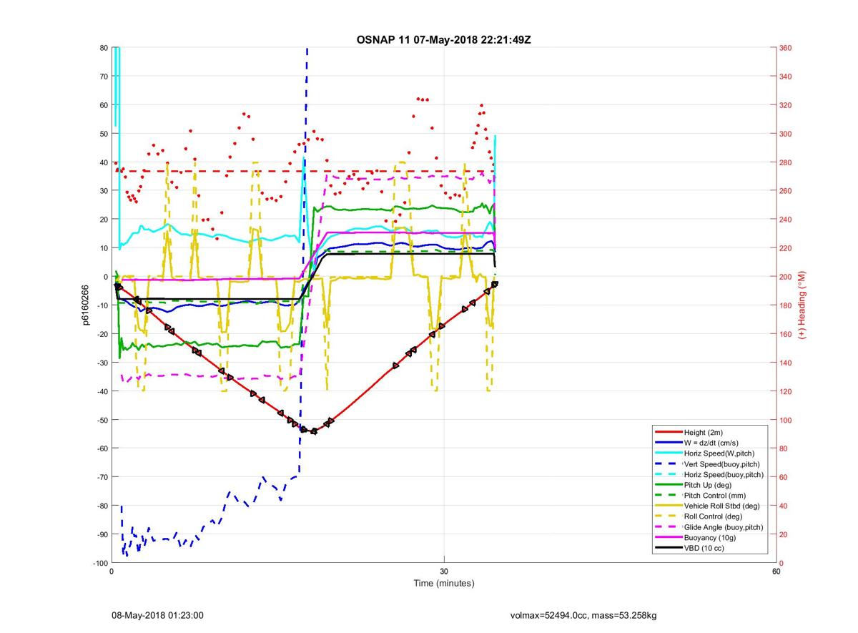Click the "280" heading axis tick label
Screen dimensions: 858x633
pyautogui.click(x=786, y=162)
